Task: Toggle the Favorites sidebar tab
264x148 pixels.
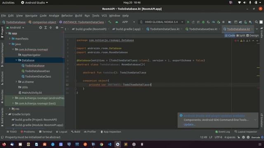Action: pos(2,97)
